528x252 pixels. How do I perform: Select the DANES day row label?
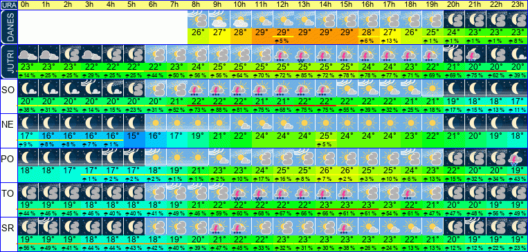pyautogui.click(x=8, y=27)
